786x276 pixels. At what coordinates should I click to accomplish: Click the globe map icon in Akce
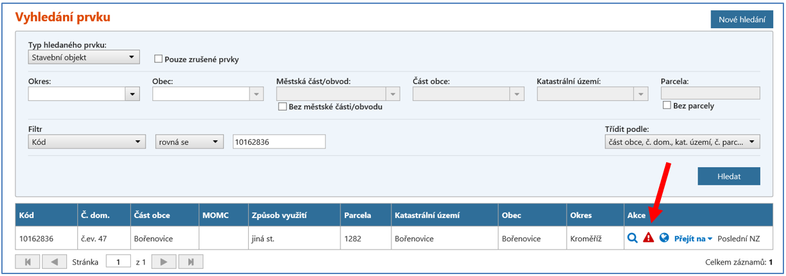pyautogui.click(x=664, y=238)
